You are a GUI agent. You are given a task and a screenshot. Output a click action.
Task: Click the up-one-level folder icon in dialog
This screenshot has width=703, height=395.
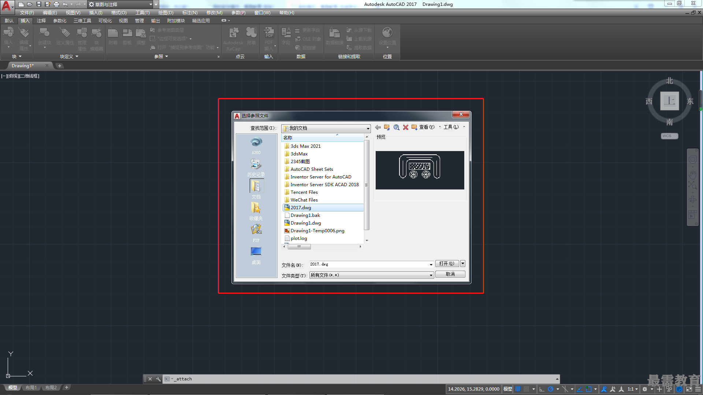[387, 127]
